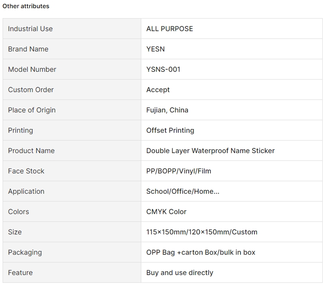
Task: Select the Brand Name label
Action: pos(28,49)
